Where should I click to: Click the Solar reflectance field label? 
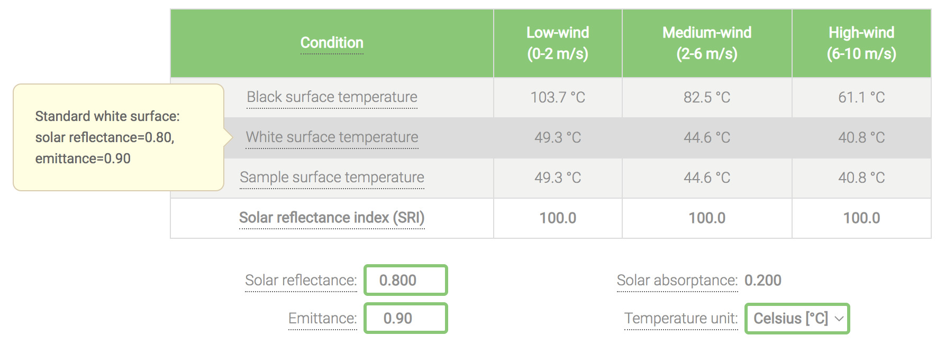click(x=301, y=280)
